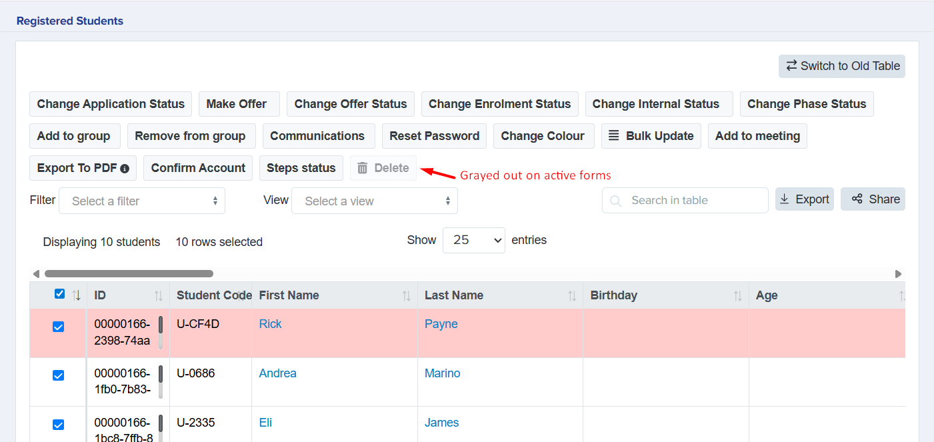The width and height of the screenshot is (934, 442).
Task: Click the horizontal table scrollbar thumb
Action: 129,273
